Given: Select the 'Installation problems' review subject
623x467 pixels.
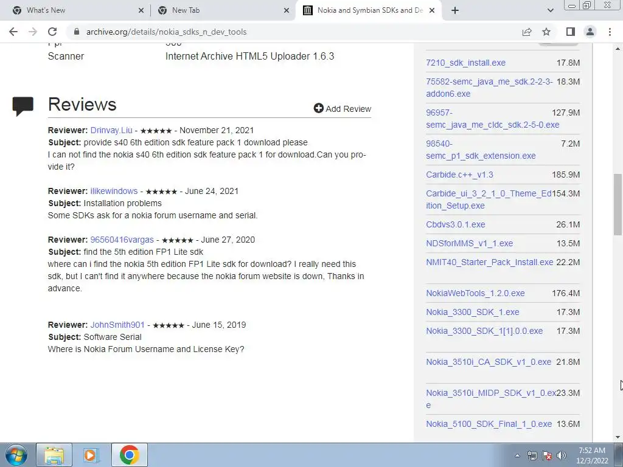Looking at the screenshot, I should (x=123, y=203).
